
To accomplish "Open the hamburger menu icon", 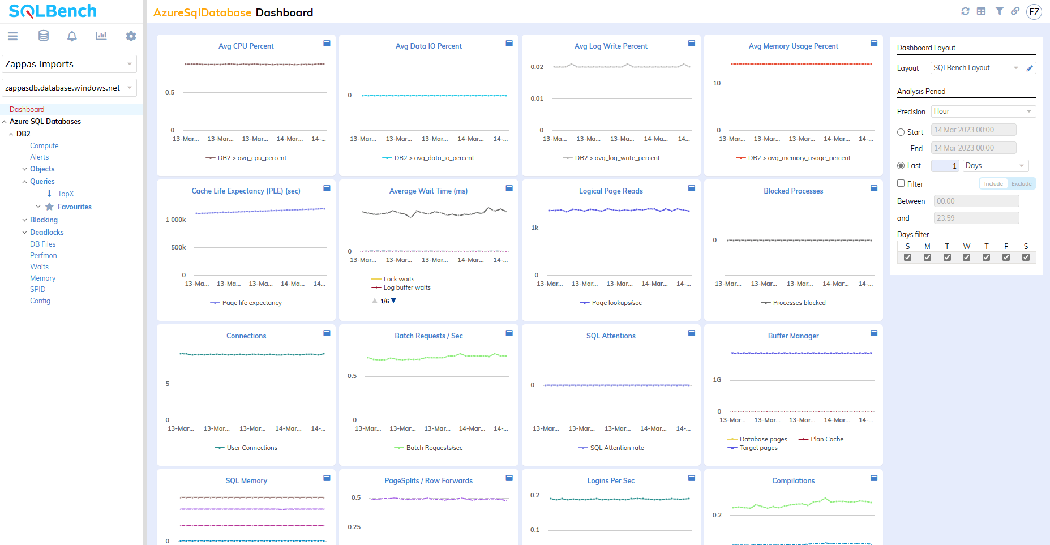I will click(x=12, y=36).
